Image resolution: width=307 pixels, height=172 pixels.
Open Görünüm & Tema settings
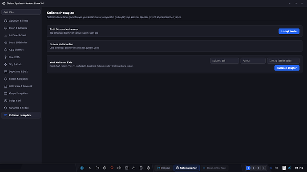tap(21, 21)
